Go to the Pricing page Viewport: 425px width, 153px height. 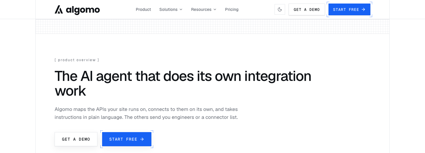point(232,9)
